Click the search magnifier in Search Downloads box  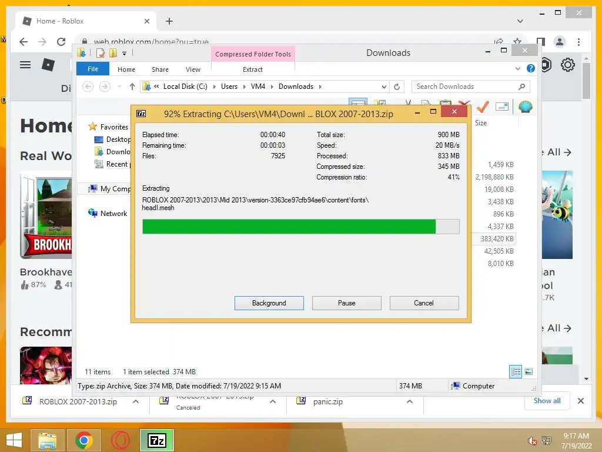click(x=521, y=87)
